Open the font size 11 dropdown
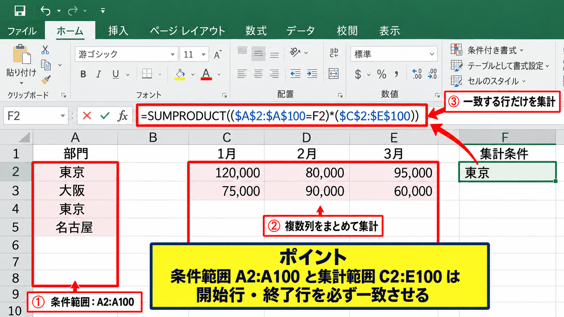The image size is (564, 317). point(203,54)
